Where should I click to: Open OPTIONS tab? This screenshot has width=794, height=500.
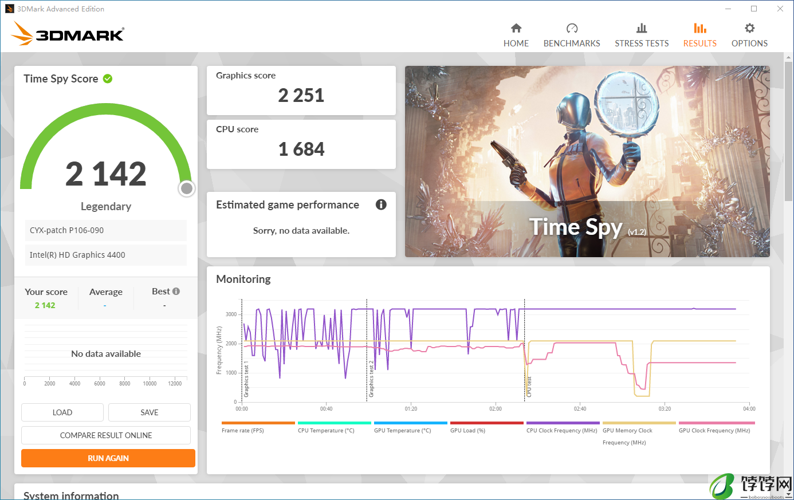tap(749, 36)
